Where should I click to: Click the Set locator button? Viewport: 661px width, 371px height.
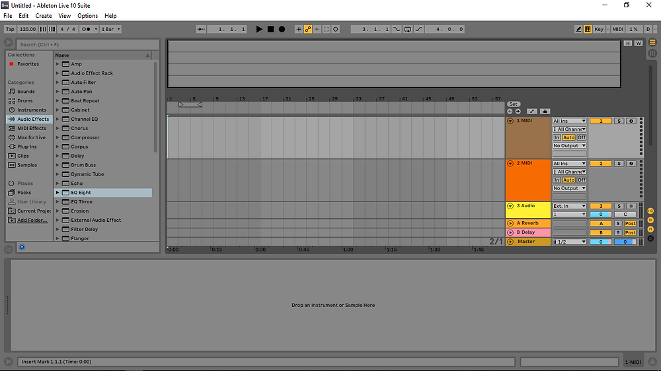coord(513,104)
